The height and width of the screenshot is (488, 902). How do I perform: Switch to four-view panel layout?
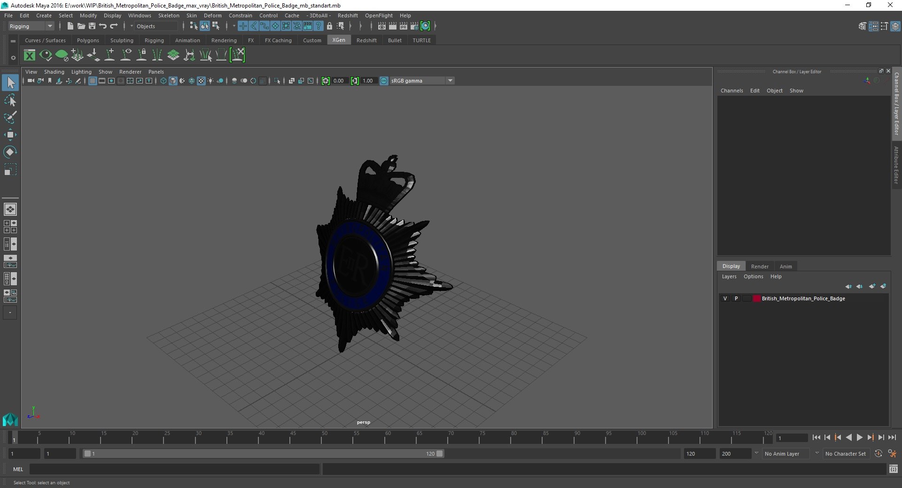tap(10, 227)
